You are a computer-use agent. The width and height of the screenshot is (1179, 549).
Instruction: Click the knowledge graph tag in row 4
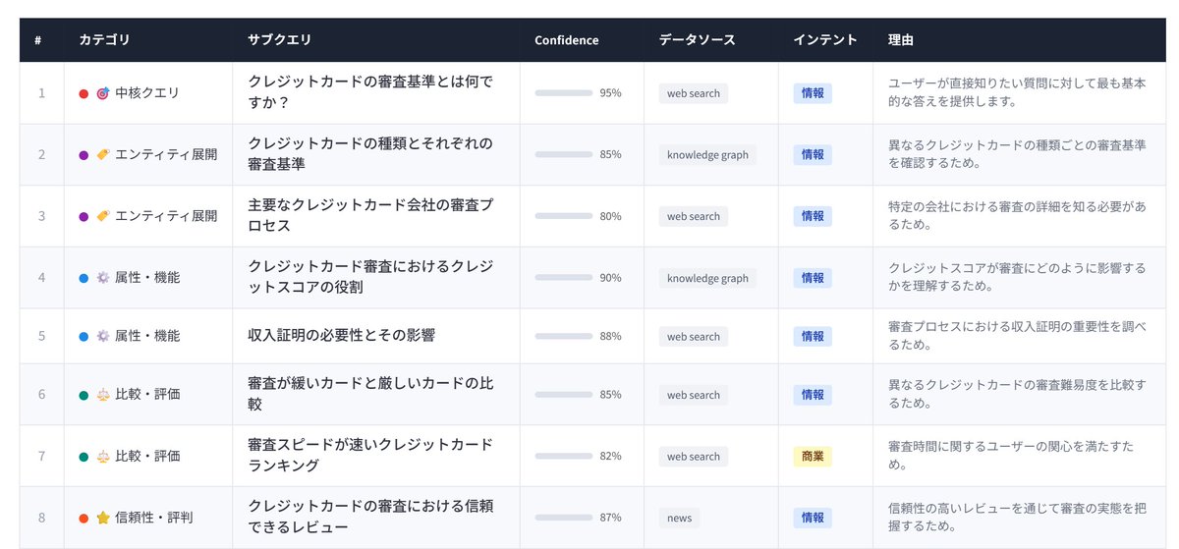coord(707,278)
